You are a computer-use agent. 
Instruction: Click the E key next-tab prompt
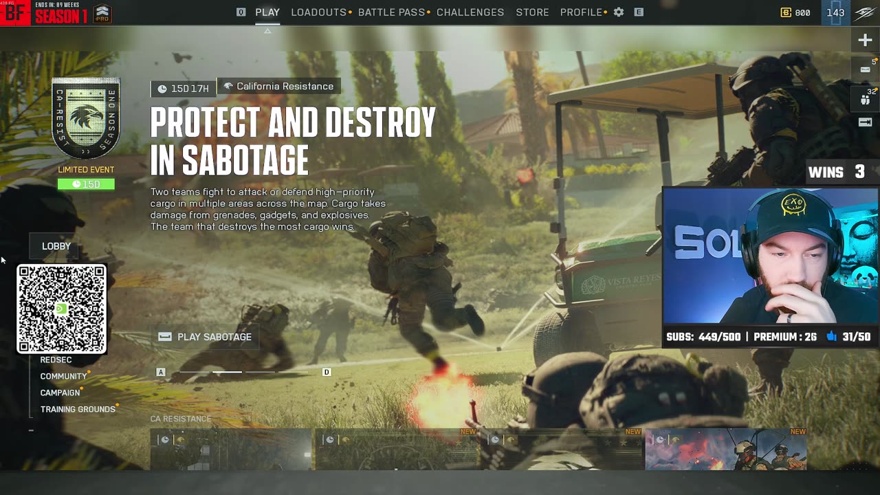(639, 12)
